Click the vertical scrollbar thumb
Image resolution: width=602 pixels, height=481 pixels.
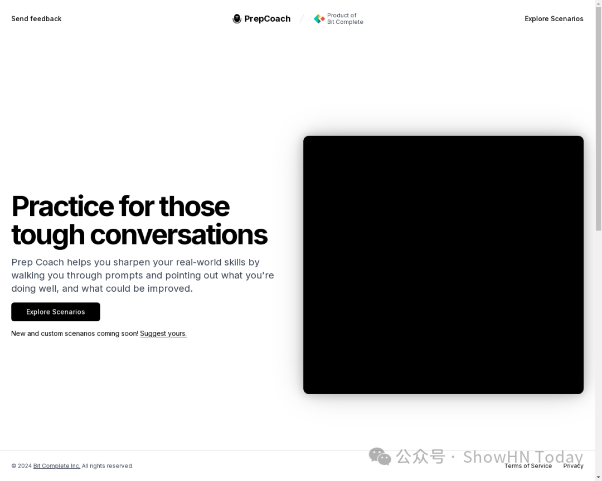(x=598, y=119)
